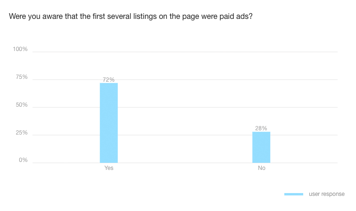The width and height of the screenshot is (356, 211).
Task: Click the legend's light blue color swatch
Action: click(x=294, y=194)
